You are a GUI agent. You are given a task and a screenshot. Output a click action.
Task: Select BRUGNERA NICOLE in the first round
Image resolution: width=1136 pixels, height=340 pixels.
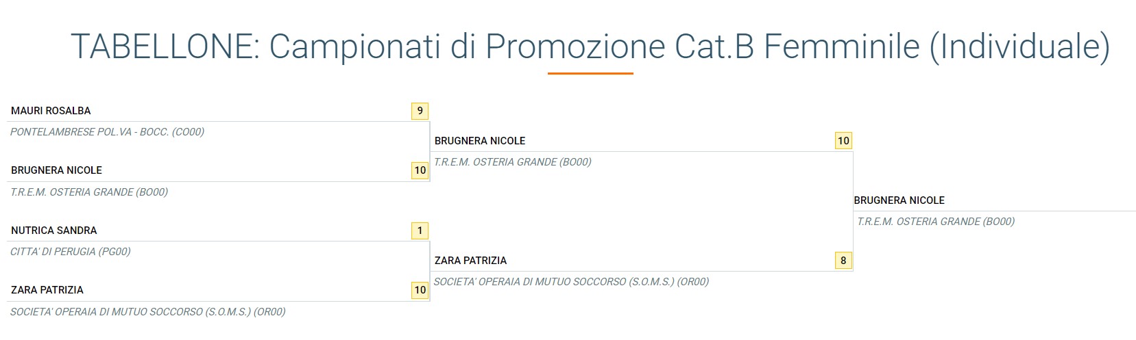tap(56, 170)
